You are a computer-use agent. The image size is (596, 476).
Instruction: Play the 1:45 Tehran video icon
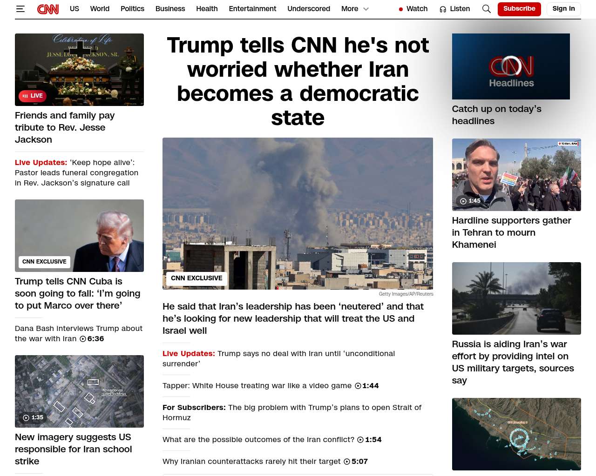click(463, 201)
